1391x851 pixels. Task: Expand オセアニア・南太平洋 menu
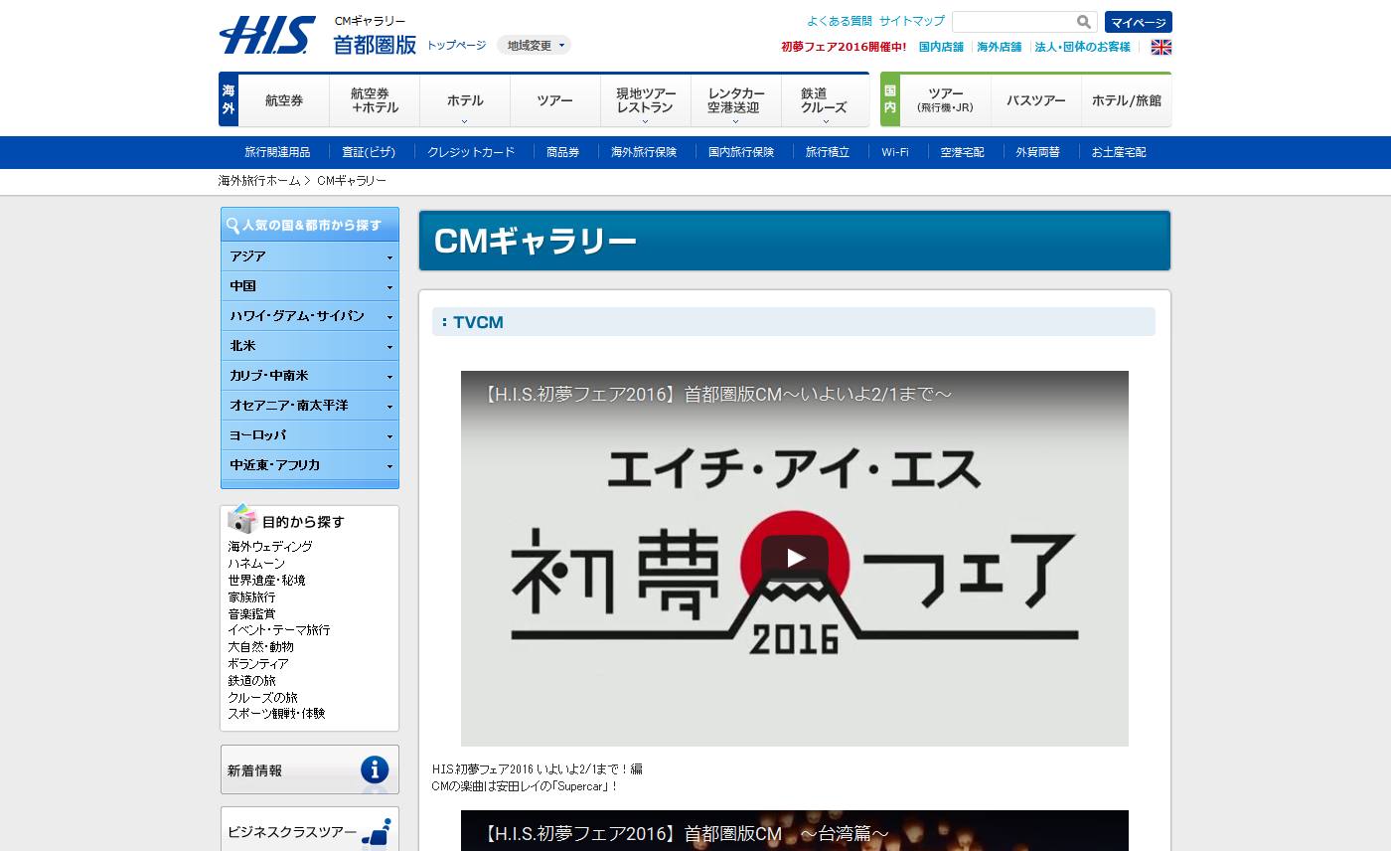310,406
